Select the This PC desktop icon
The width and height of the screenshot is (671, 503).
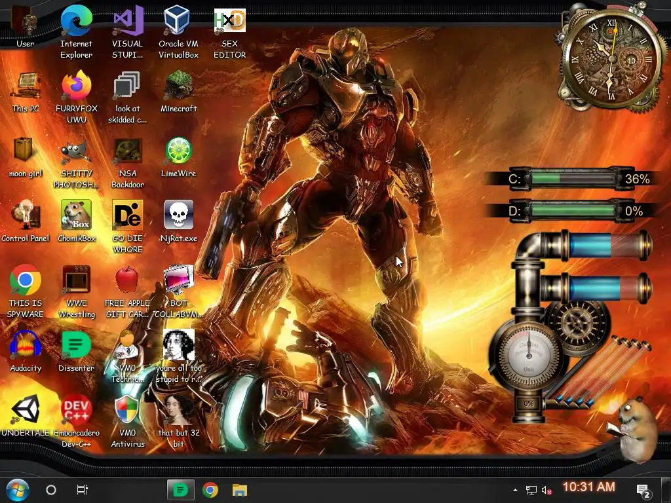pos(26,92)
